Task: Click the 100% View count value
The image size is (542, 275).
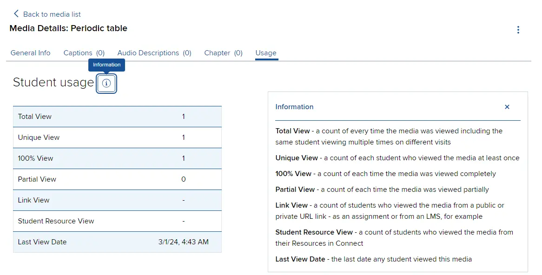Action: coord(184,158)
